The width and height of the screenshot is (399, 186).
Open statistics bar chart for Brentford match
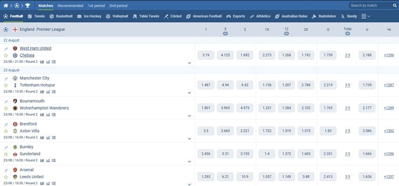[42, 137]
